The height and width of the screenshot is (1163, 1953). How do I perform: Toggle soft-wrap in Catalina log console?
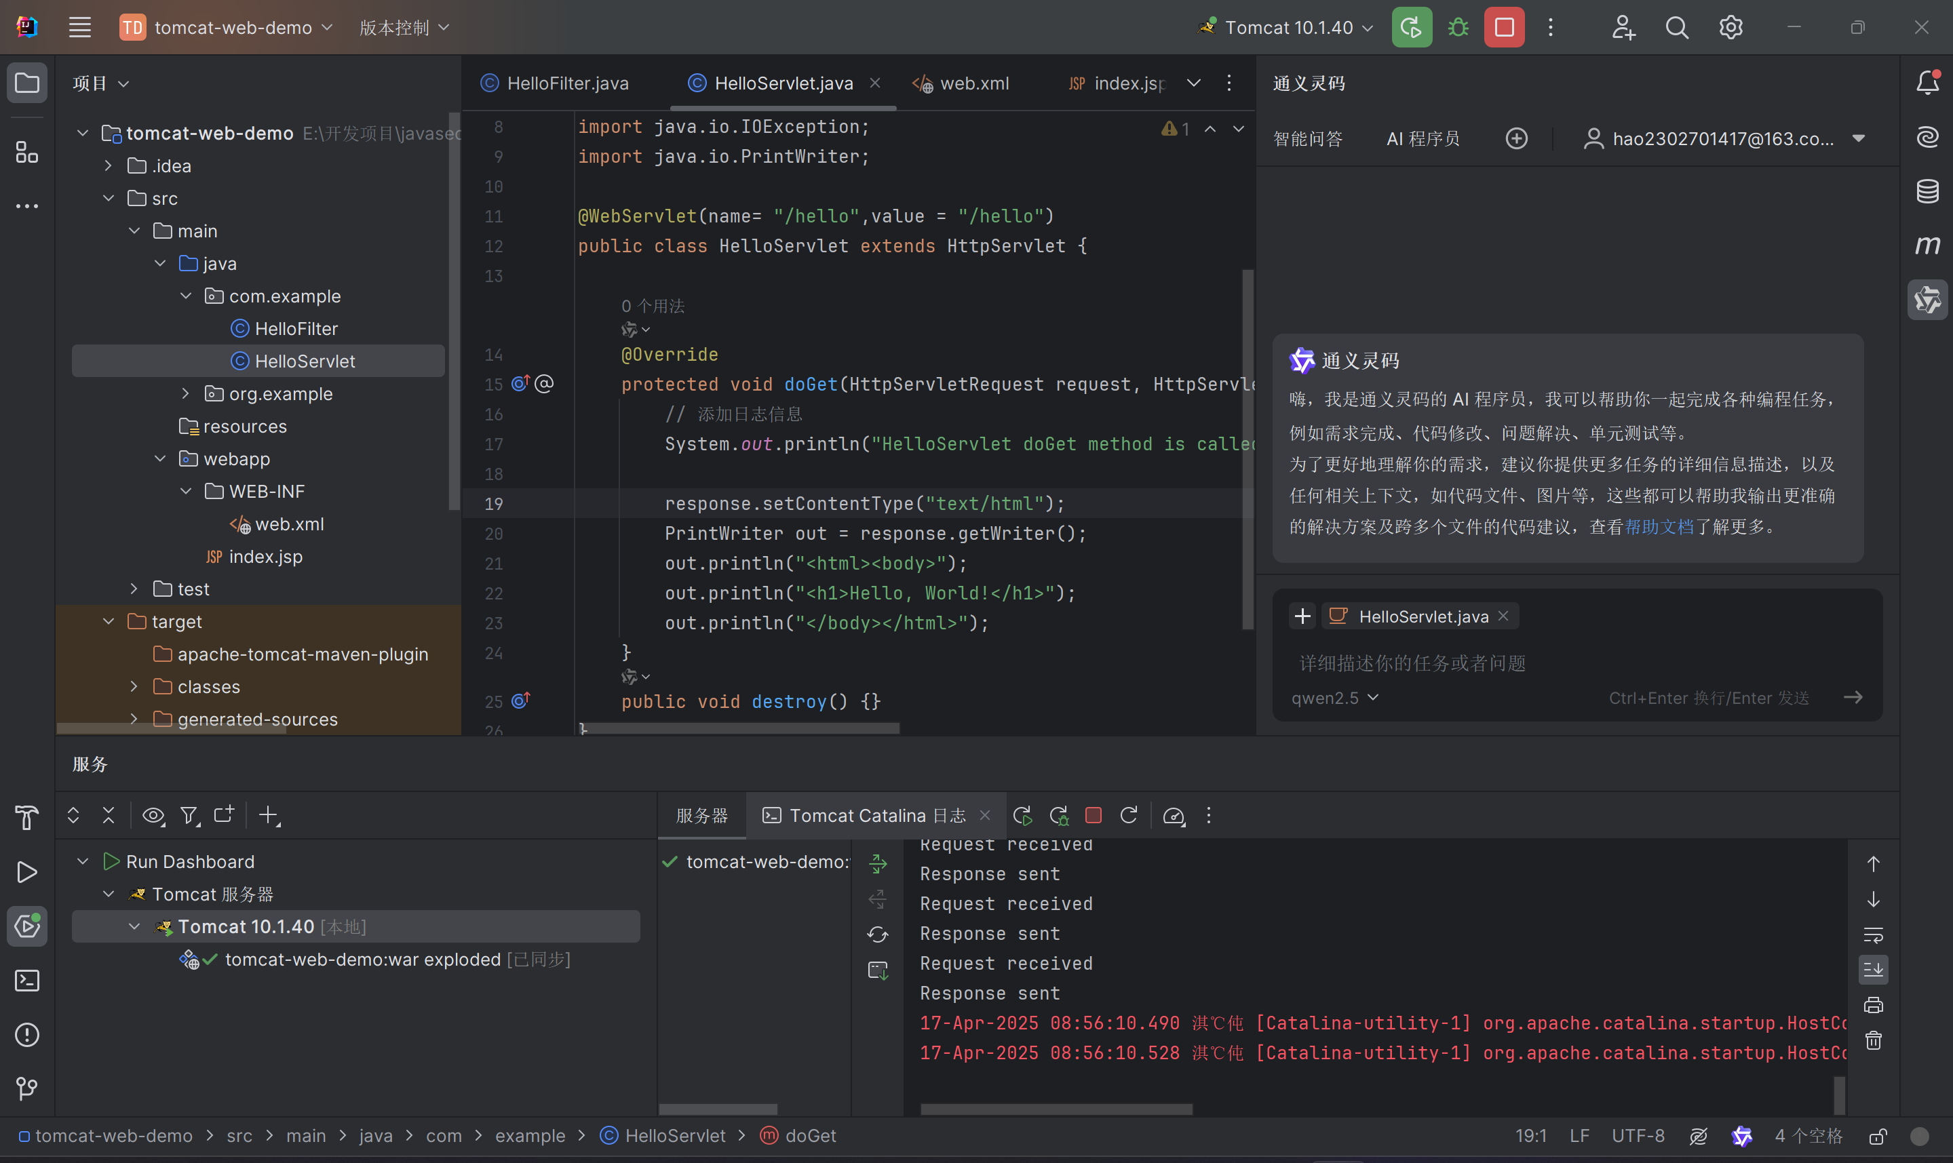[1873, 935]
